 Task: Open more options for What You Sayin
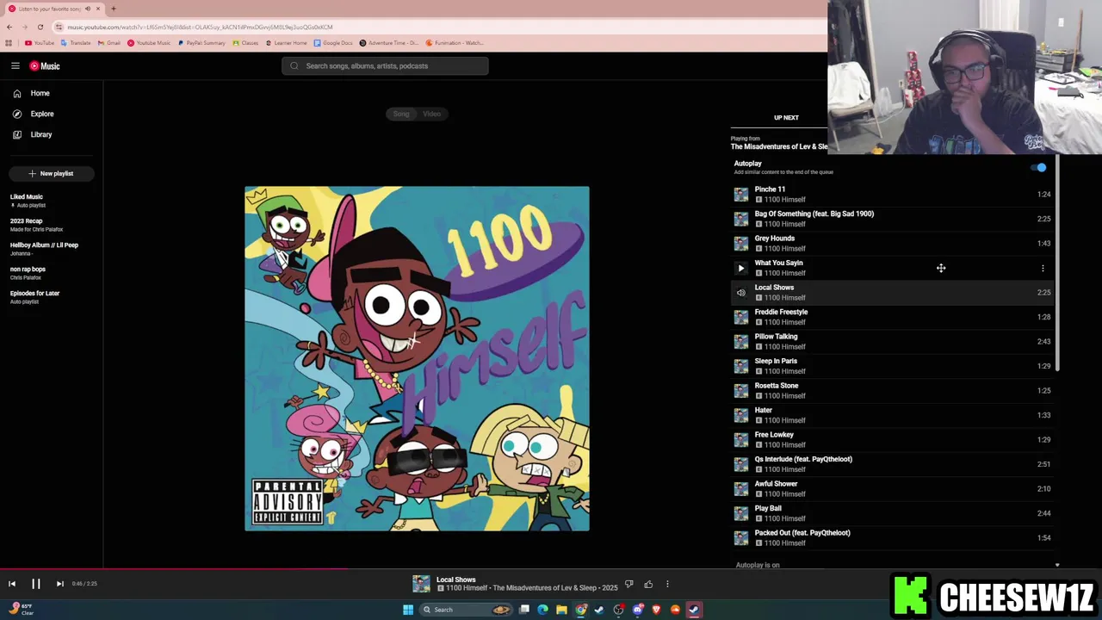pos(1043,268)
